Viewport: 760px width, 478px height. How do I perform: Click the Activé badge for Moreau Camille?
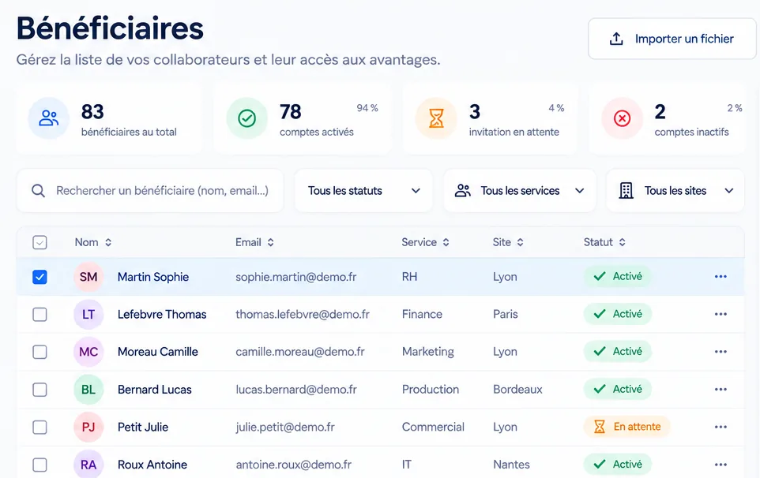[x=618, y=351]
